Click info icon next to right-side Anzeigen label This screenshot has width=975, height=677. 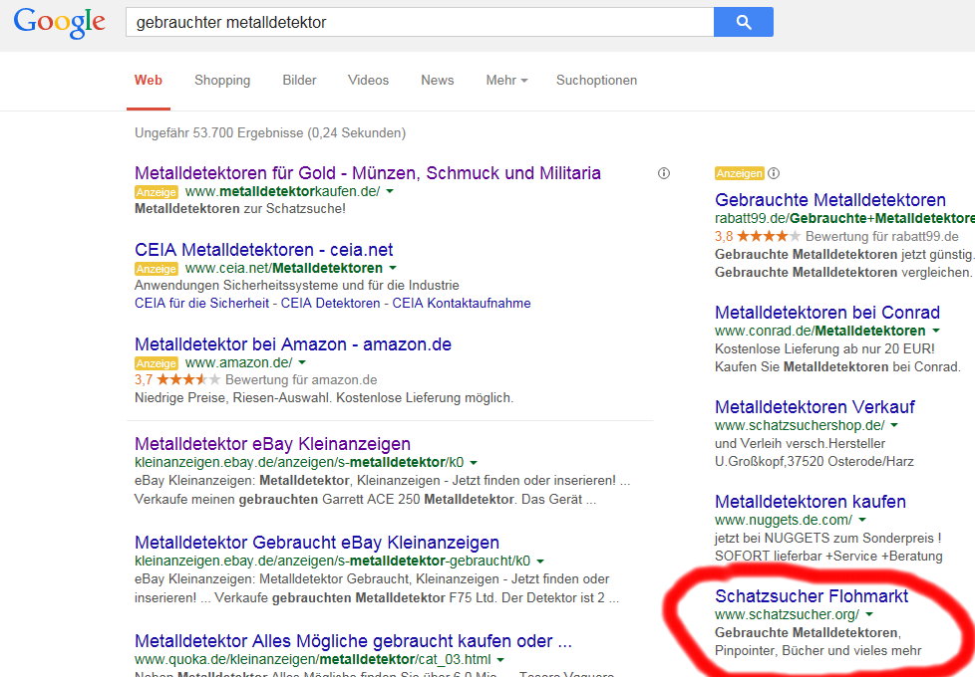tap(774, 173)
